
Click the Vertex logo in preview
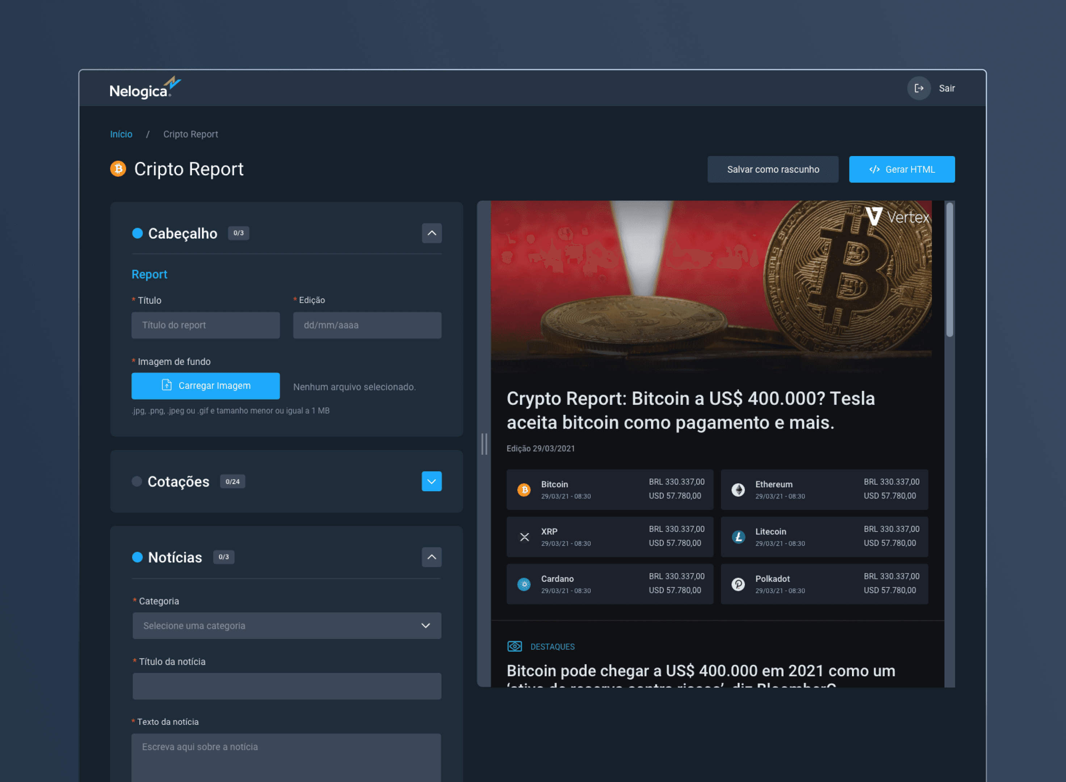coord(897,217)
